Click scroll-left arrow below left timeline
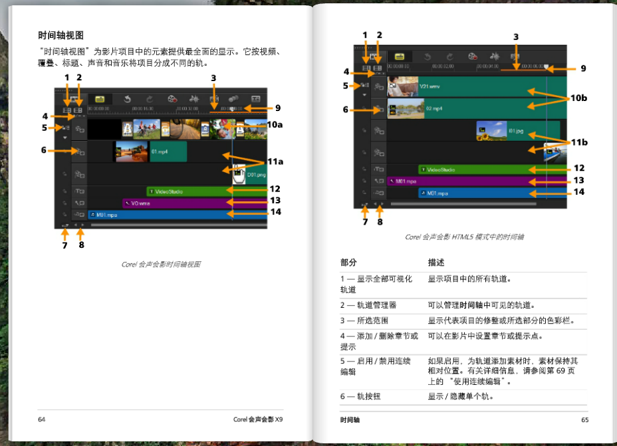 pyautogui.click(x=75, y=225)
